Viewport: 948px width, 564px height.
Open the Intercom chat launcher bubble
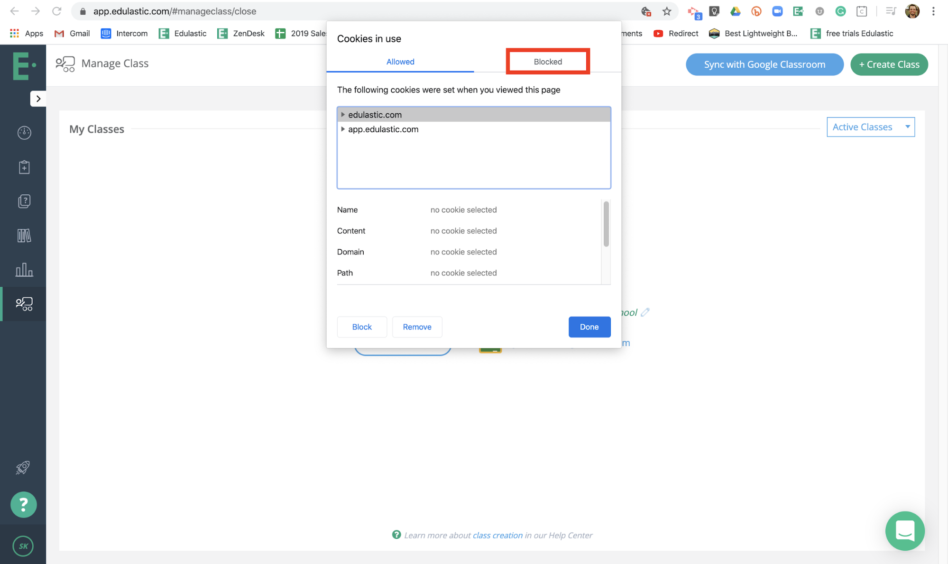[x=905, y=531]
